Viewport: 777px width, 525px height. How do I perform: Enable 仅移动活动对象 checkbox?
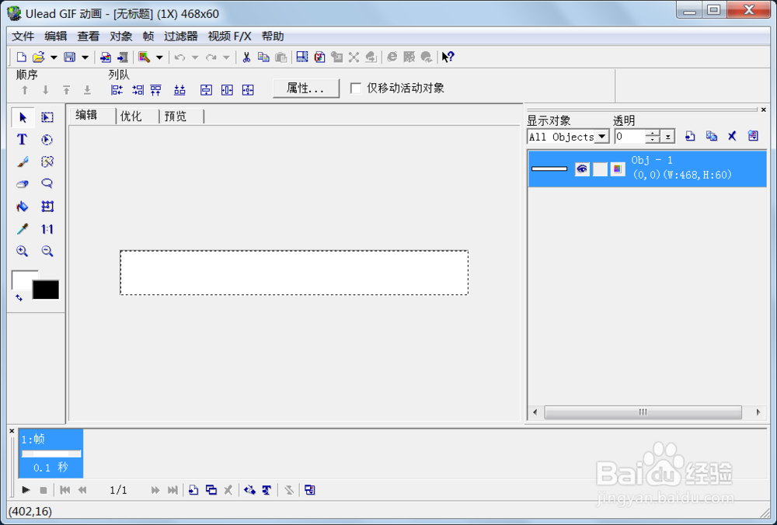(x=355, y=89)
